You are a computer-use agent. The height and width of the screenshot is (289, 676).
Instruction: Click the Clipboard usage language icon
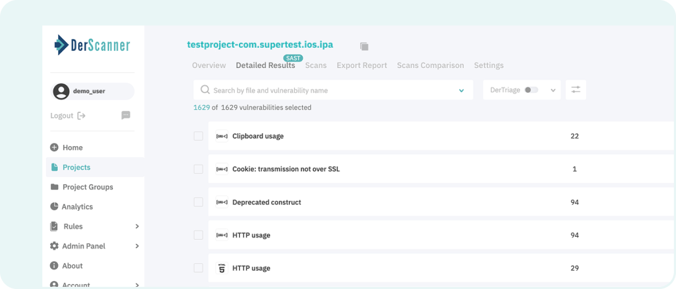222,136
